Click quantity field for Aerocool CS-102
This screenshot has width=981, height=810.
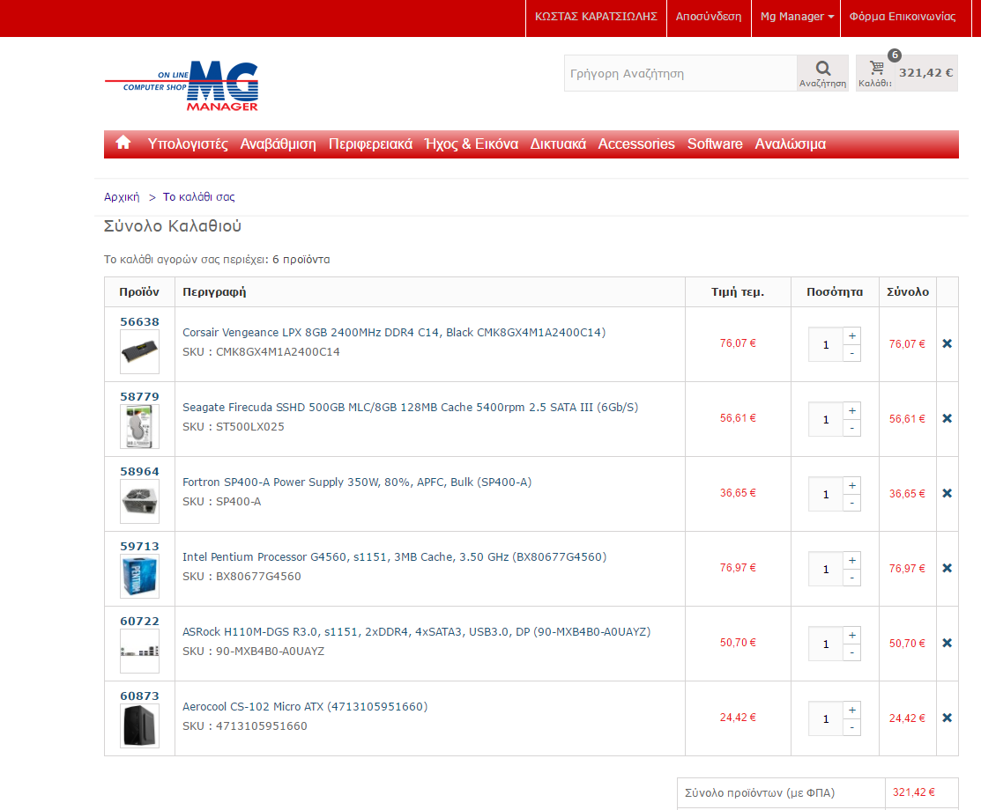826,718
